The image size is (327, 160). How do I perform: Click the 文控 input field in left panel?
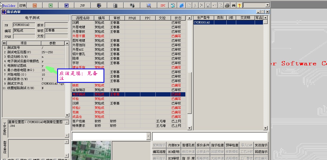(56, 36)
